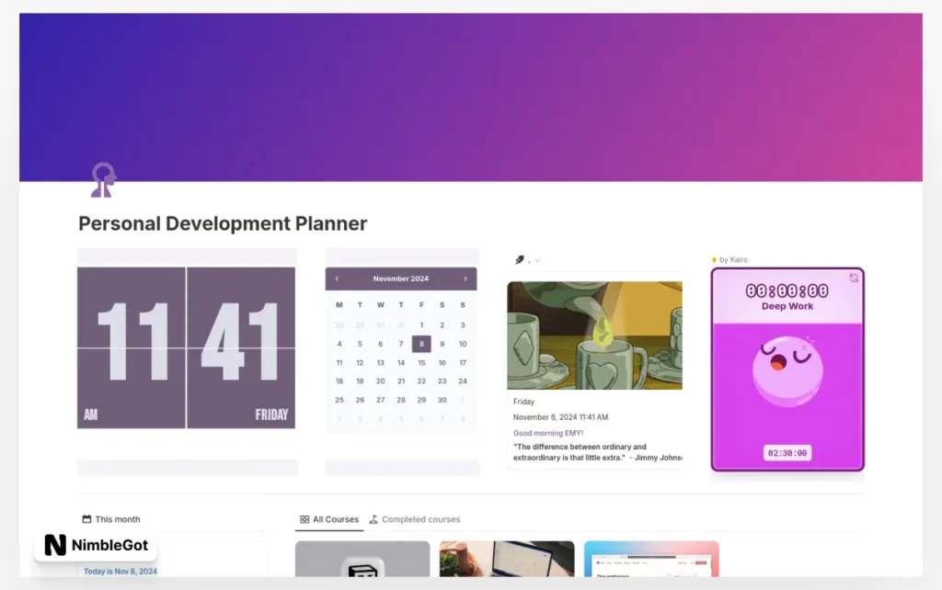Click the 00:00:00 timer display
Viewport: 942px width, 590px height.
(787, 291)
